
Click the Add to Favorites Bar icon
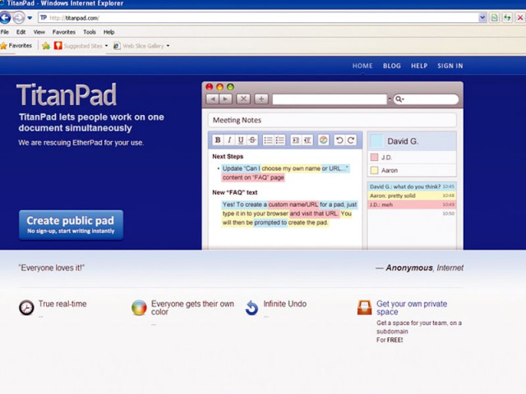point(46,46)
